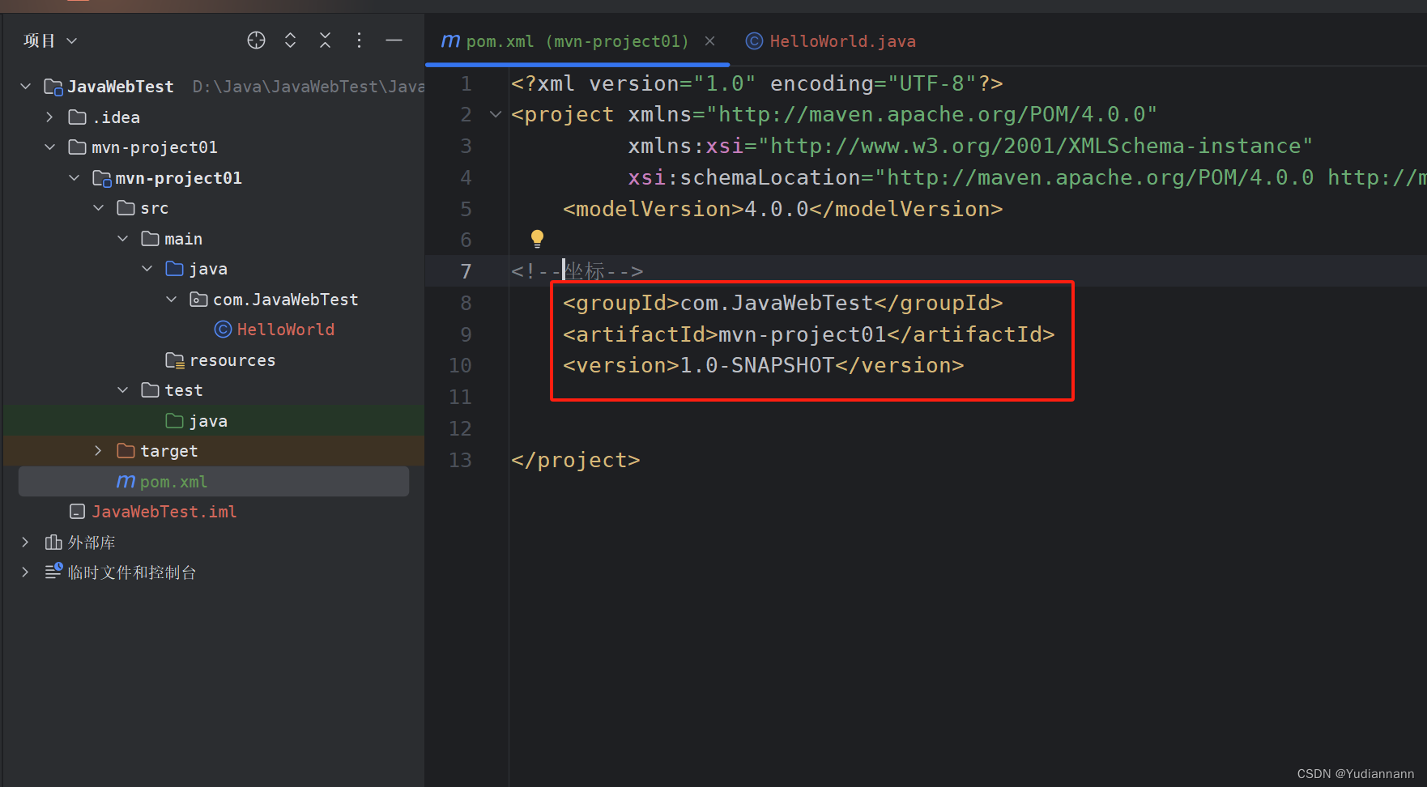This screenshot has height=787, width=1427.
Task: Expand the 外部库 node
Action: pos(25,542)
